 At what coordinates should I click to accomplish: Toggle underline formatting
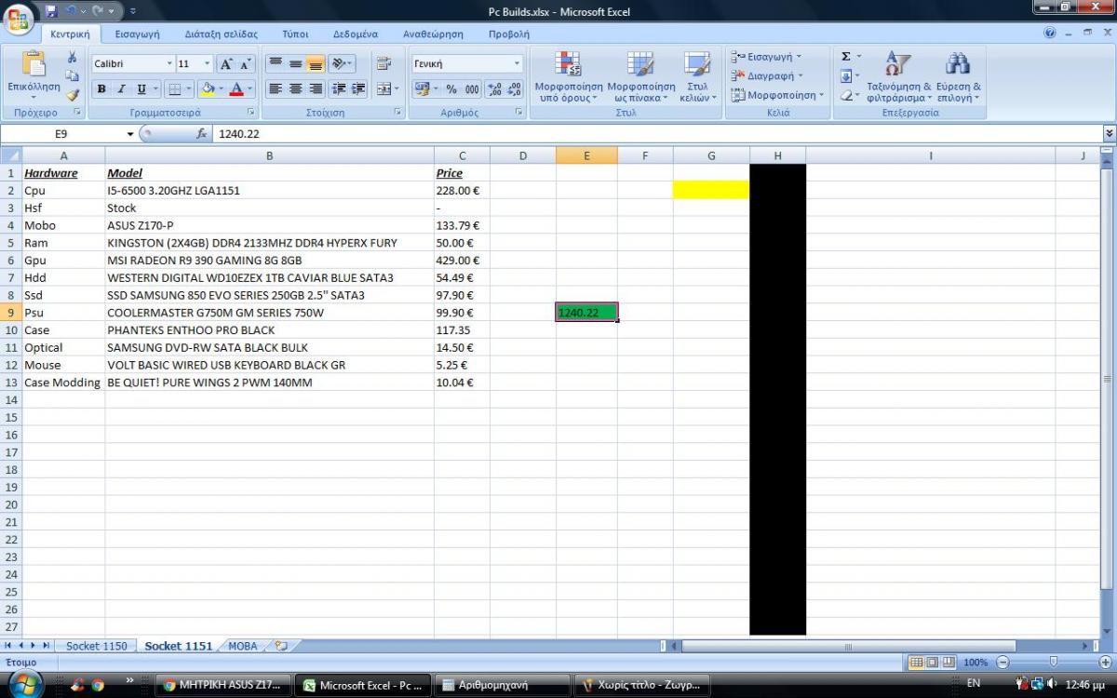(x=141, y=89)
